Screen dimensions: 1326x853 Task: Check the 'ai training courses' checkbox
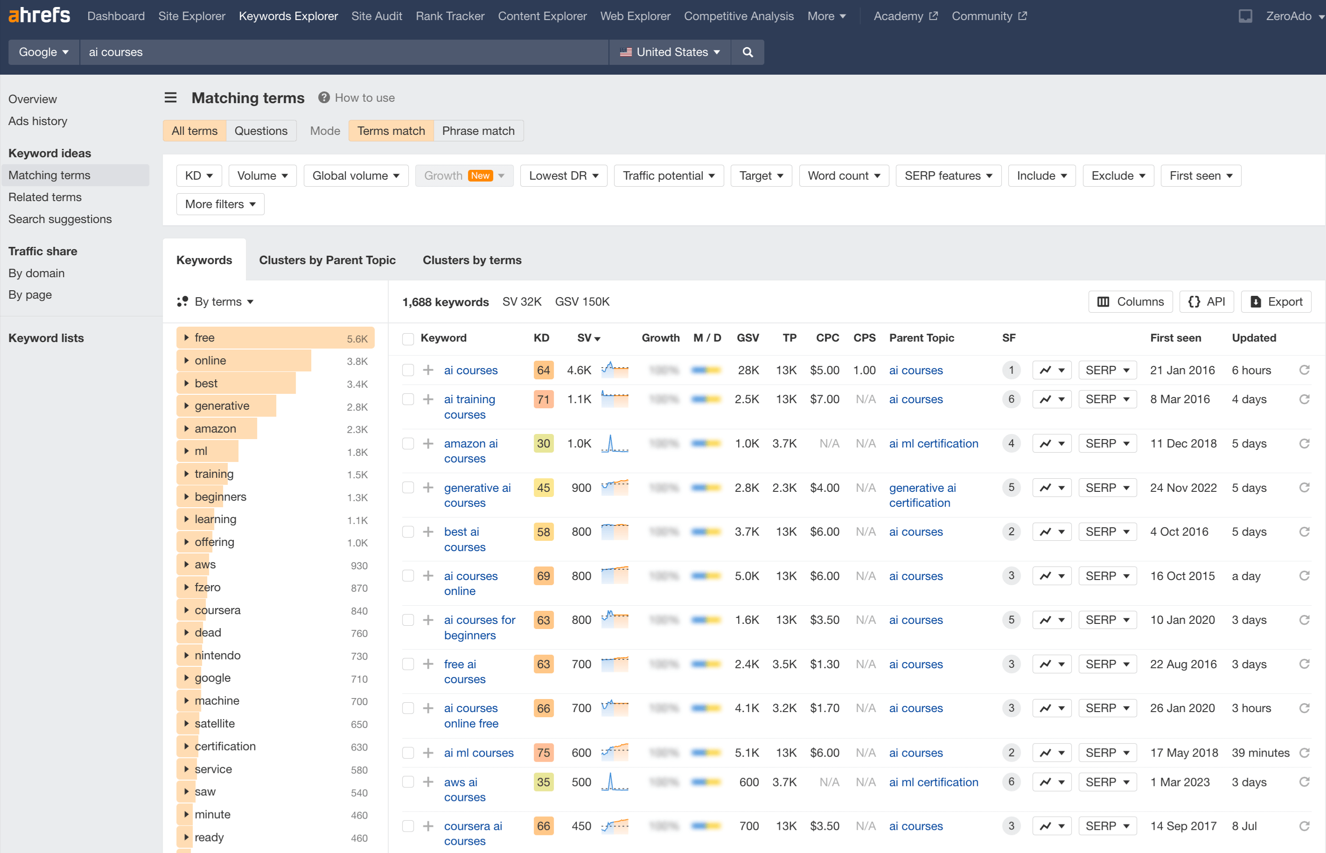pos(408,399)
